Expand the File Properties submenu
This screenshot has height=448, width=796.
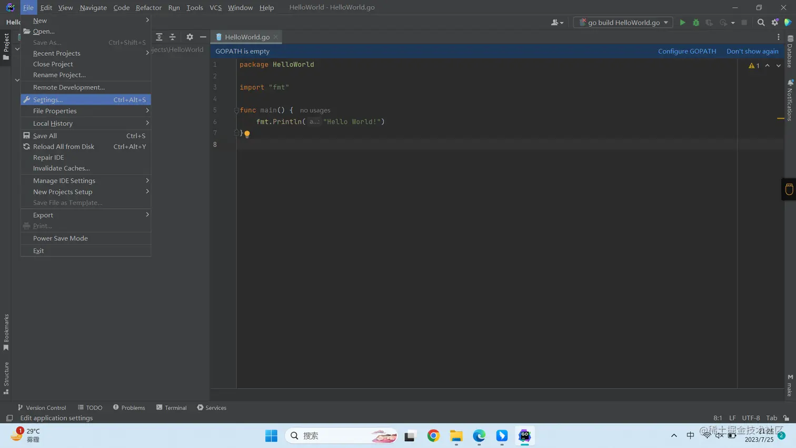pyautogui.click(x=86, y=111)
